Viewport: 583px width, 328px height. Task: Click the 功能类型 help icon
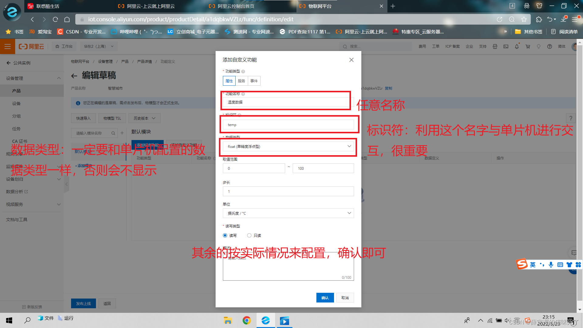[x=243, y=71]
